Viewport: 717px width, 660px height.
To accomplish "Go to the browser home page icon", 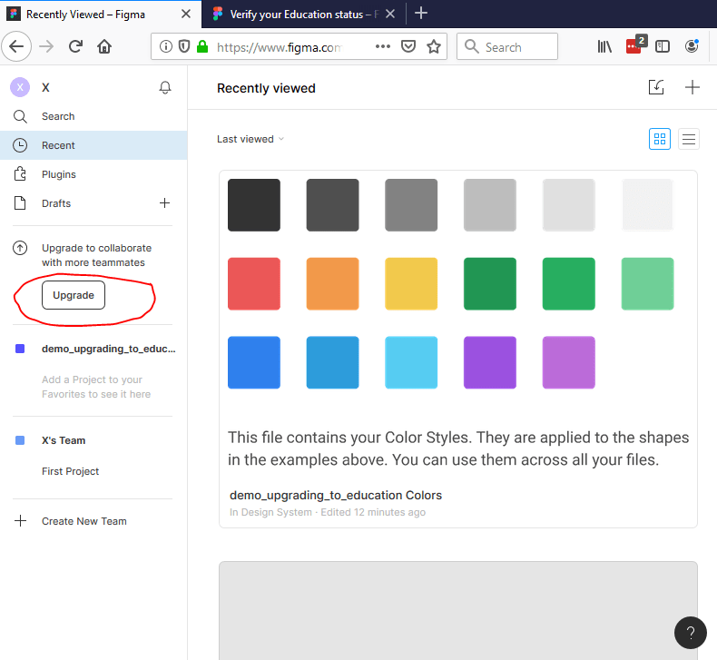I will [x=104, y=46].
